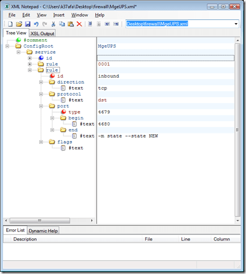
Task: Select the Error List tab
Action: [15, 230]
